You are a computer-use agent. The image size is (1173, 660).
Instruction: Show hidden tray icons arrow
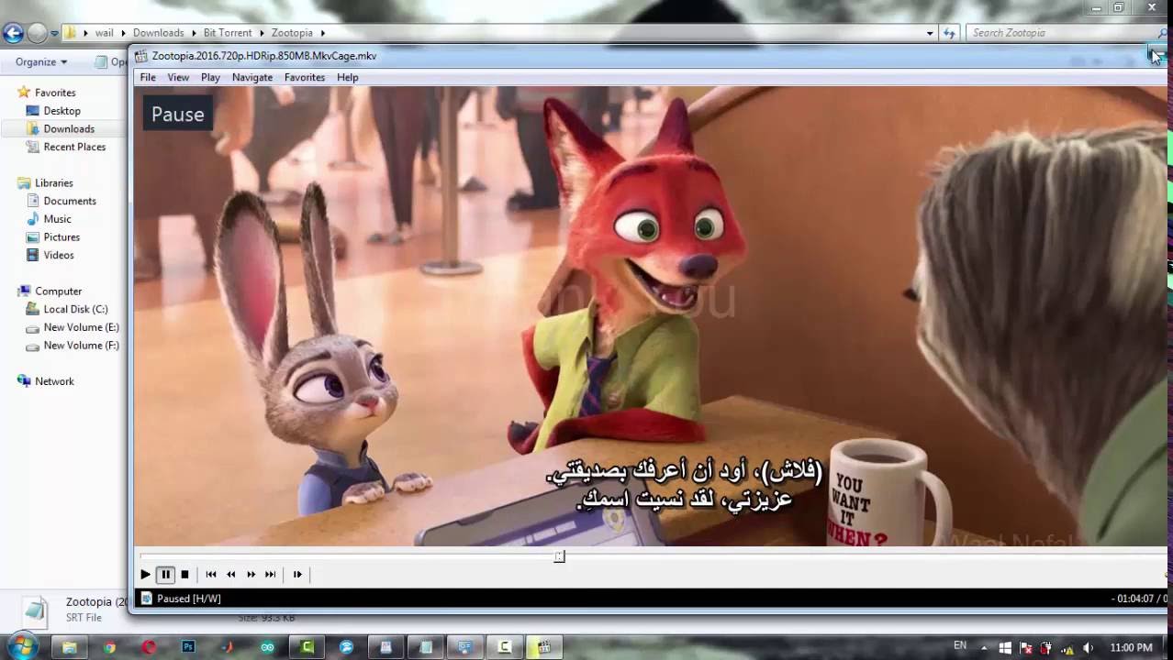click(x=985, y=648)
